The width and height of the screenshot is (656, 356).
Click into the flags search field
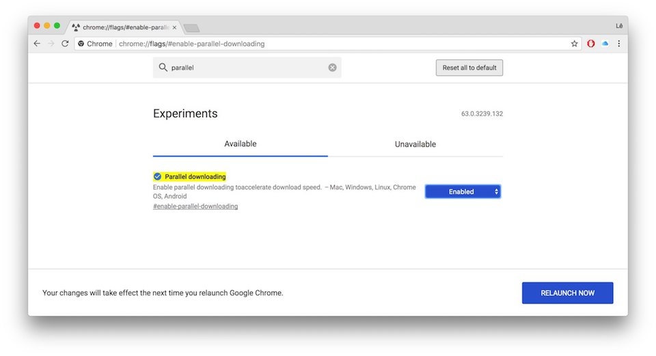pos(247,68)
